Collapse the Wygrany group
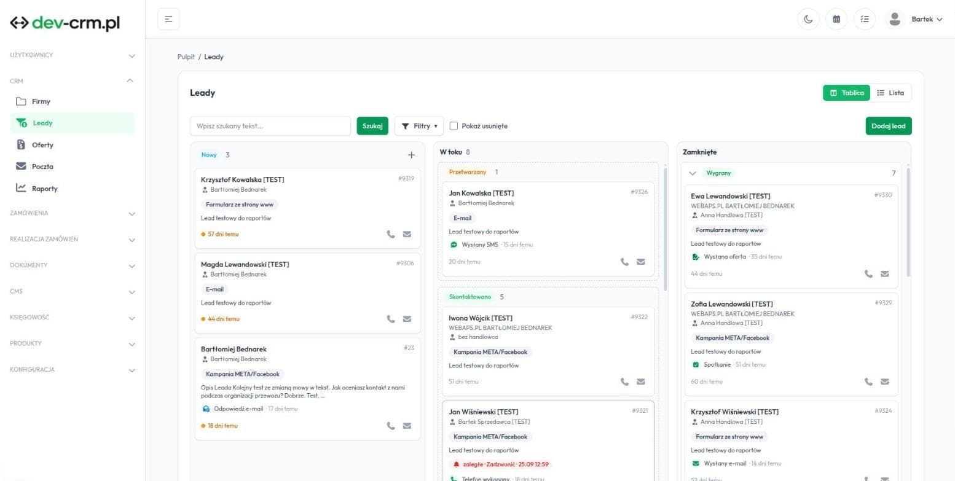The width and height of the screenshot is (955, 481). click(693, 173)
